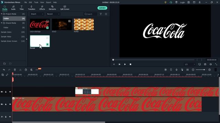Click the timeline zoom in plus icon
Viewport: 220px width, 123px height.
pyautogui.click(x=209, y=70)
